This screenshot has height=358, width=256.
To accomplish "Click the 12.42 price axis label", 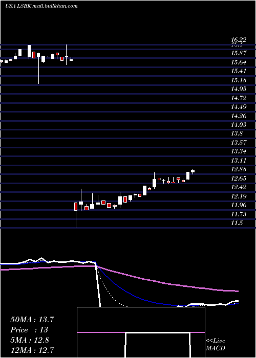I will pyautogui.click(x=239, y=188).
